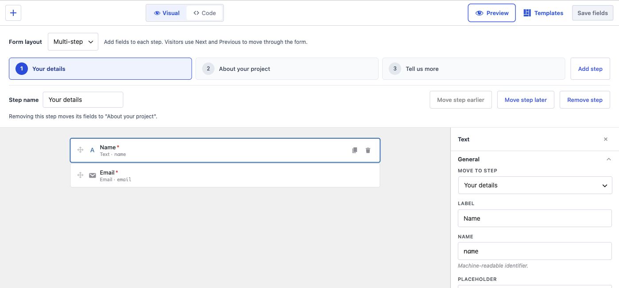Click the text type icon on Name field
Image resolution: width=619 pixels, height=288 pixels.
coord(92,150)
